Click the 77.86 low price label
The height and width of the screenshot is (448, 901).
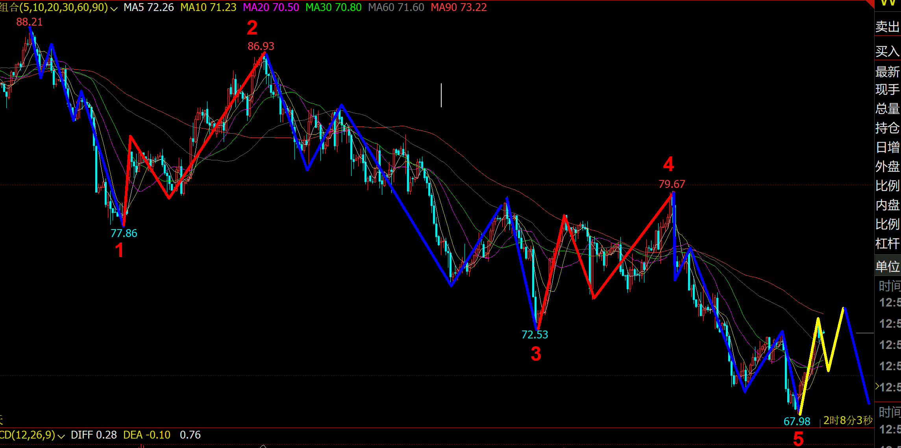point(124,233)
